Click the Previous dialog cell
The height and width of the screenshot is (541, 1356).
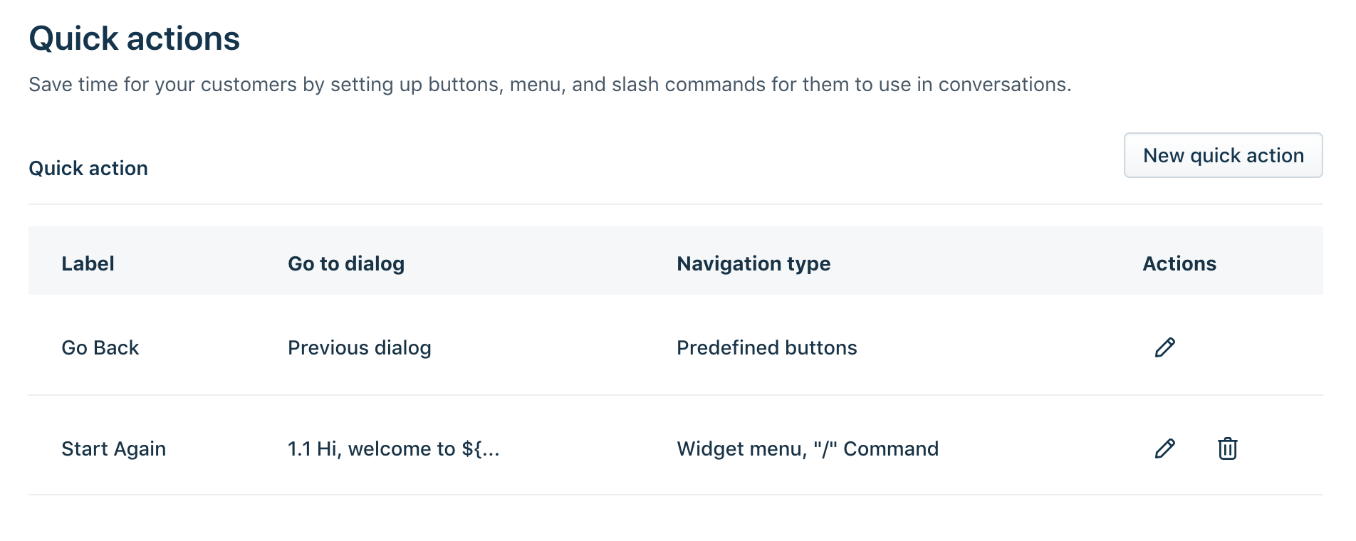[x=360, y=347]
